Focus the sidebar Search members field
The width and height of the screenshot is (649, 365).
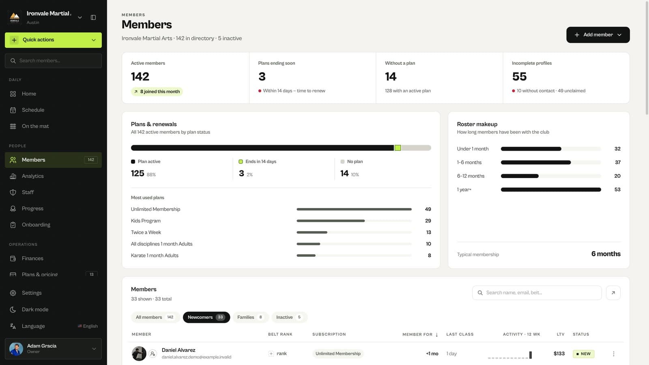(53, 61)
